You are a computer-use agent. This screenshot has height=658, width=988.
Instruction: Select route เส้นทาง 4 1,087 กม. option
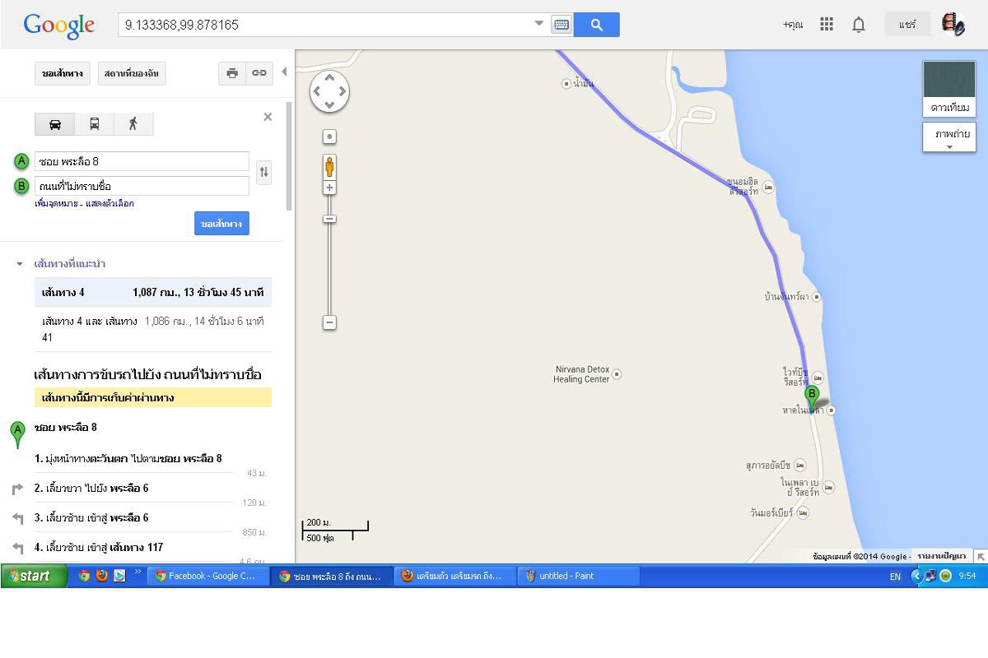153,292
